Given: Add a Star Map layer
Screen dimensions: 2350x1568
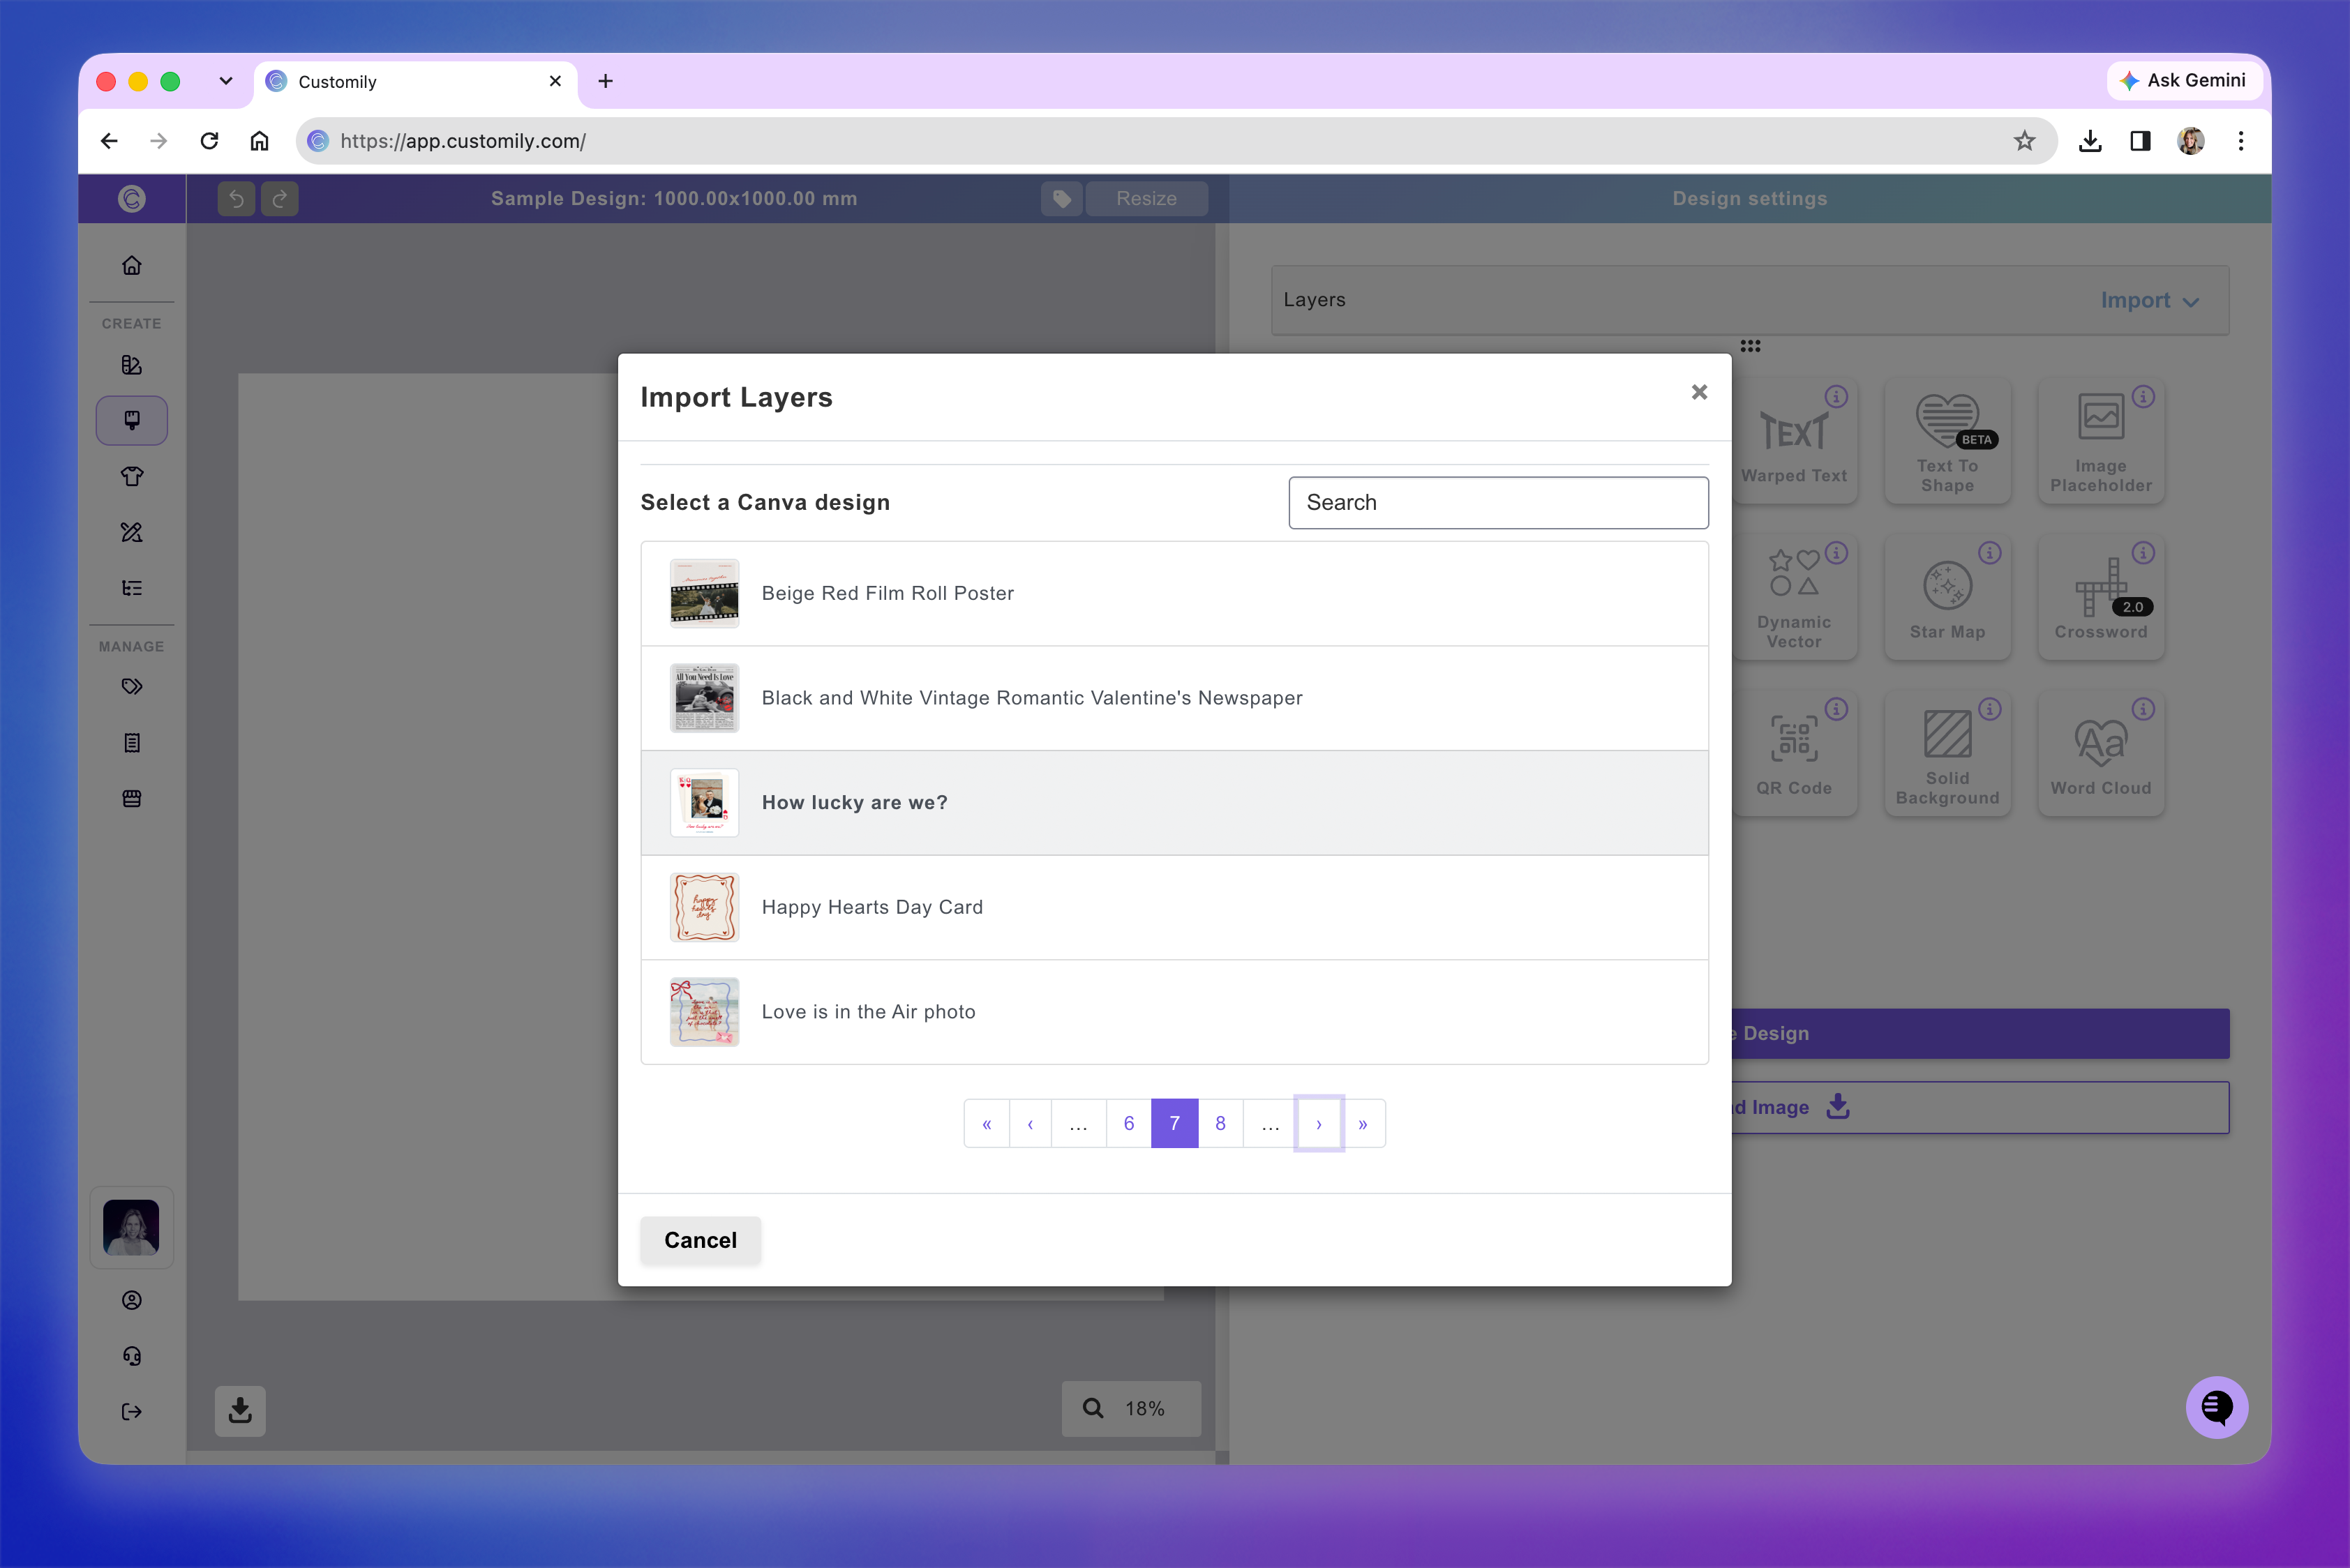Looking at the screenshot, I should tap(1947, 598).
